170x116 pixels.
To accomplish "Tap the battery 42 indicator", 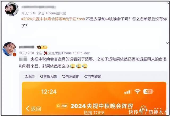I will tap(148, 92).
